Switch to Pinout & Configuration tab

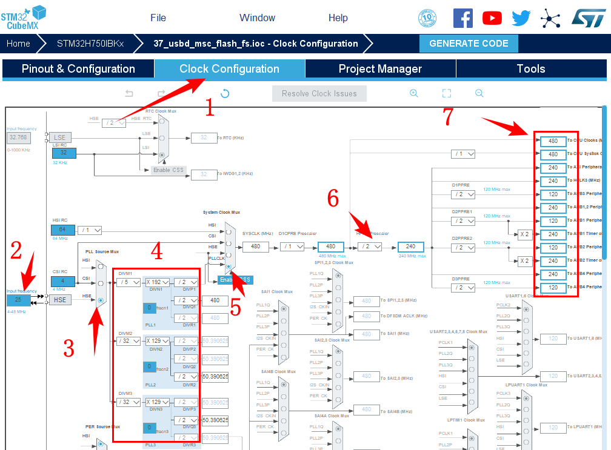tap(78, 69)
